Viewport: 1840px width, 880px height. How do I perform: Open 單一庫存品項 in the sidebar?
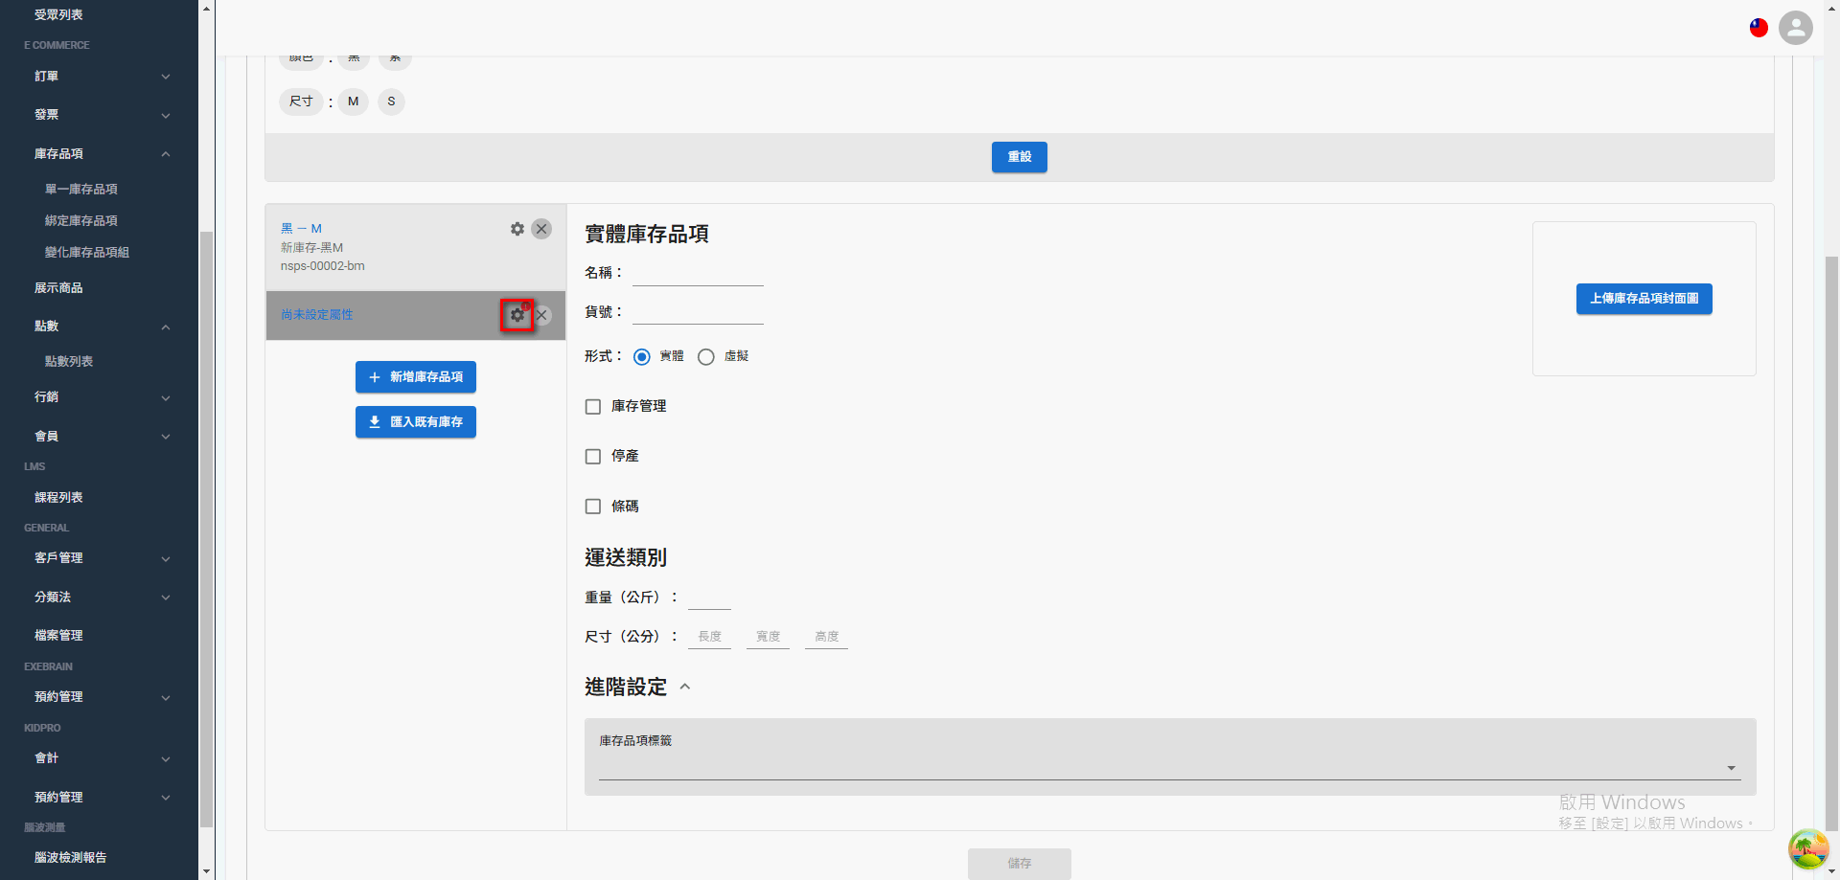81,190
